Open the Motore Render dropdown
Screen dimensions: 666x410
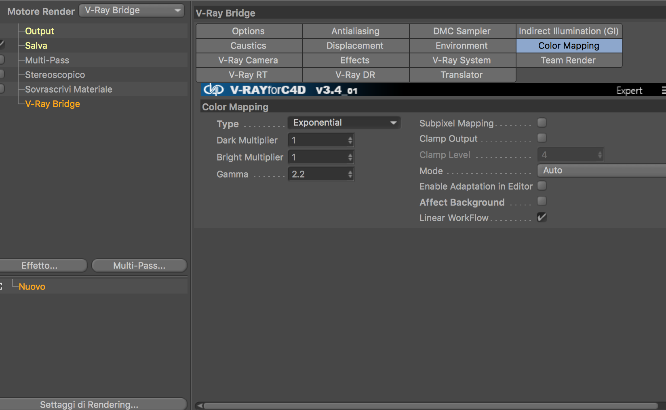pos(132,11)
